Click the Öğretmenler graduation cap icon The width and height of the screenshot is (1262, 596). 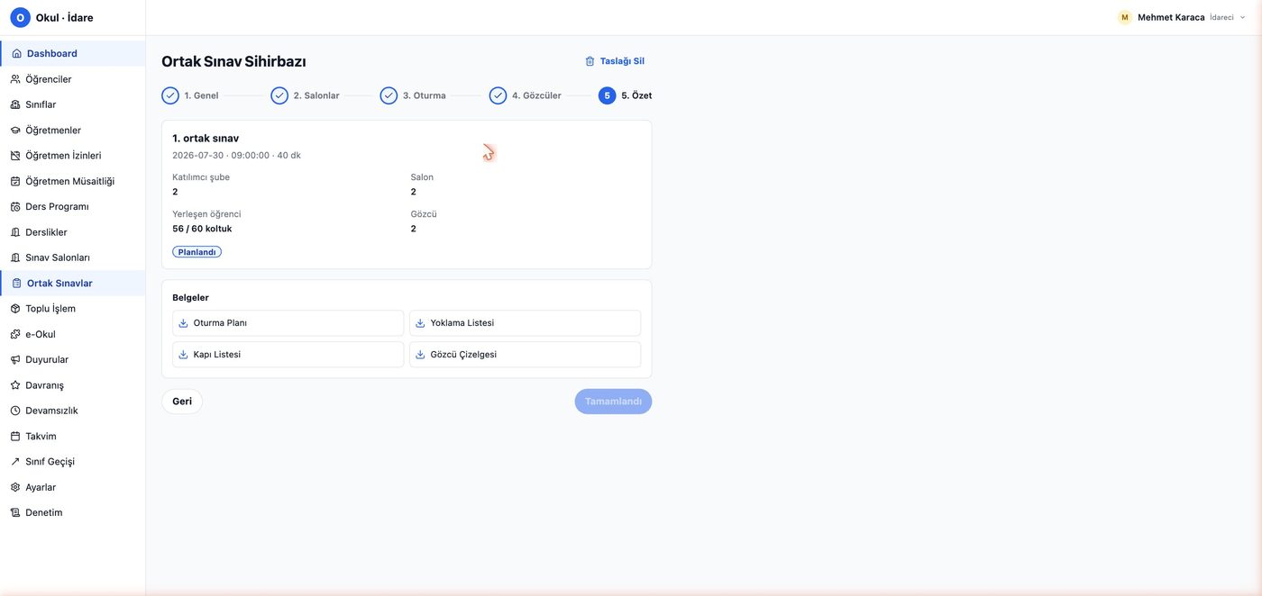15,131
